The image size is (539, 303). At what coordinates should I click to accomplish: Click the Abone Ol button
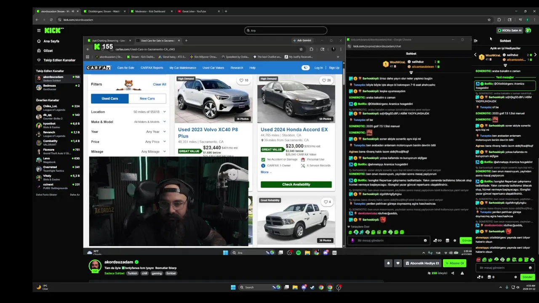(x=455, y=263)
